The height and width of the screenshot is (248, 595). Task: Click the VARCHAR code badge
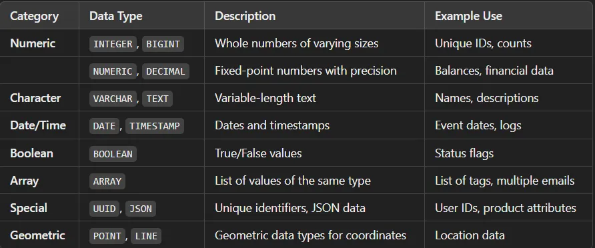(113, 99)
